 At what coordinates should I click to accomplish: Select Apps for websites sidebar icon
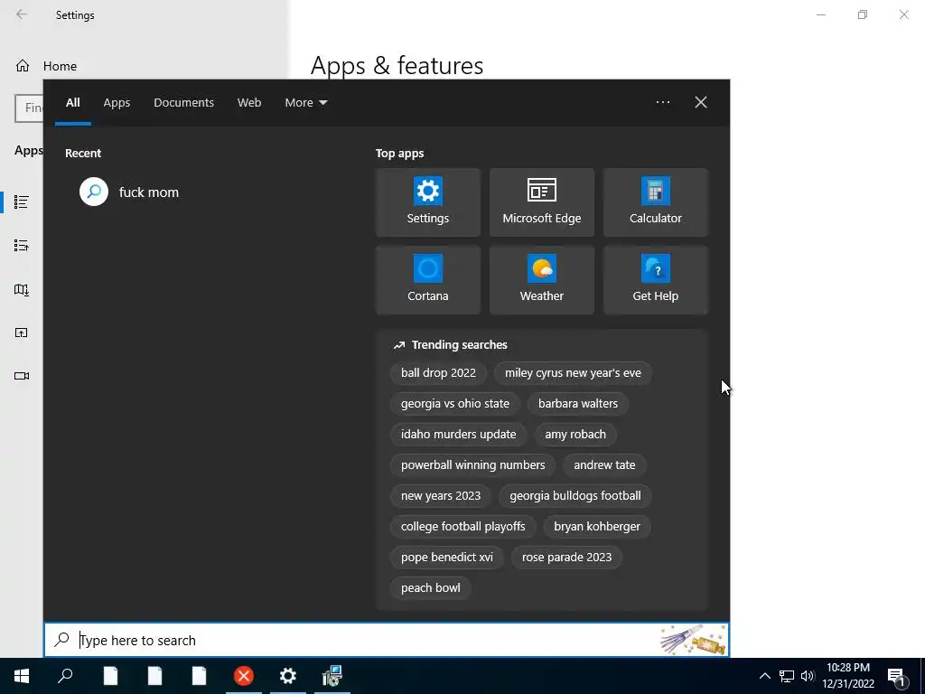point(22,333)
